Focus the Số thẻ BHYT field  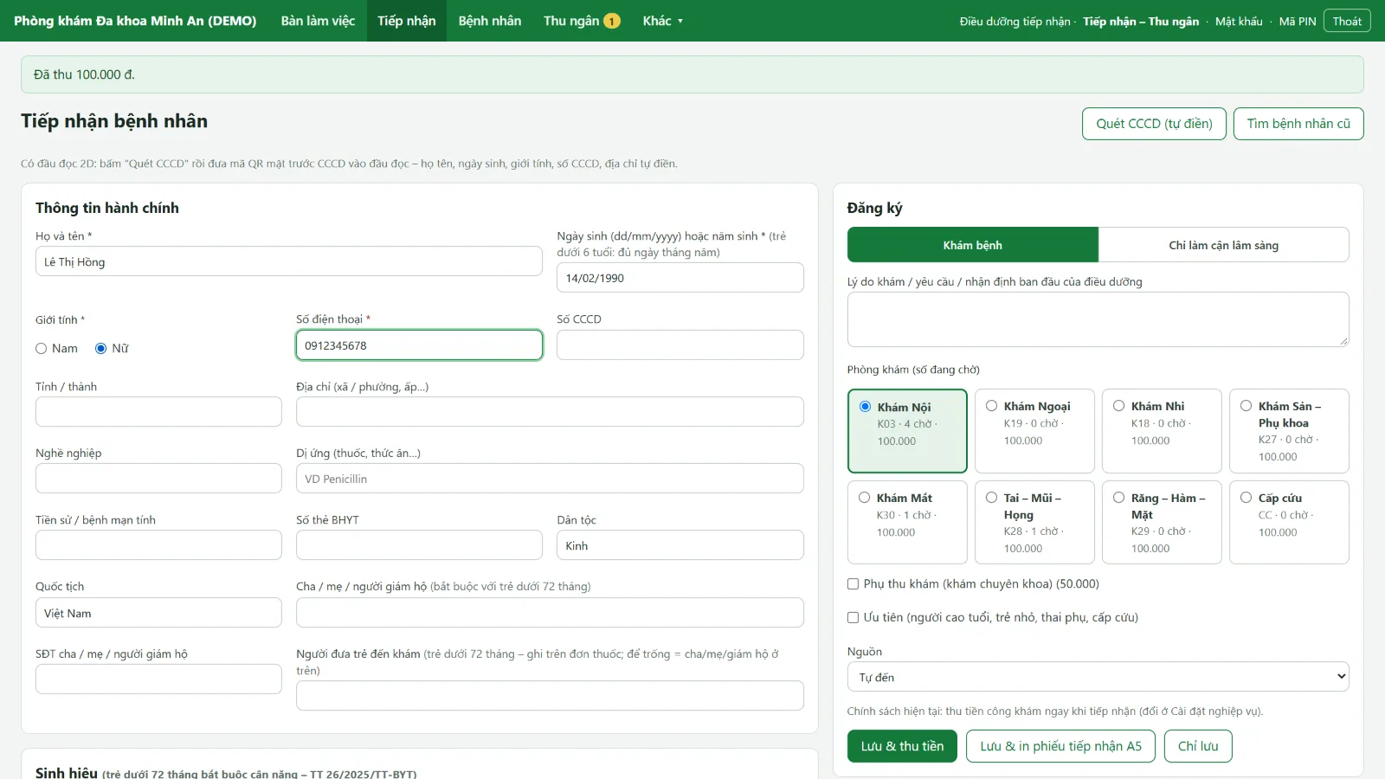[x=419, y=545]
